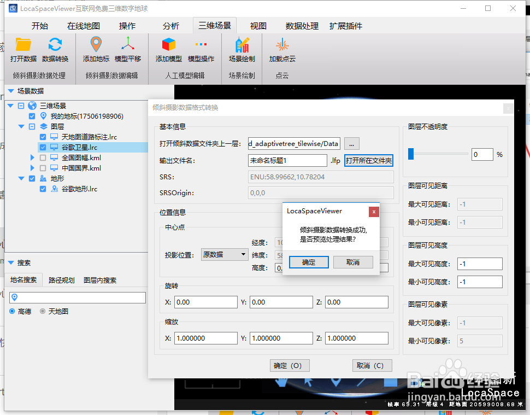
Task: Open the 模型操作 tool
Action: coord(201,49)
